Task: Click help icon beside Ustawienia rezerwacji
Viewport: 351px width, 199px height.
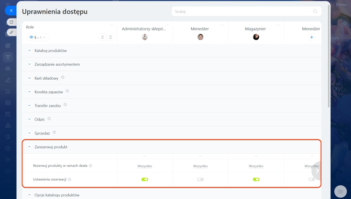Action: click(x=70, y=180)
